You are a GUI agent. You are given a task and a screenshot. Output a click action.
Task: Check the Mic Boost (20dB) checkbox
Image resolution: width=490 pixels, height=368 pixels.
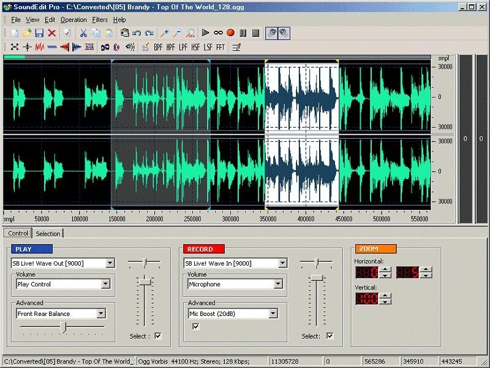tap(195, 326)
